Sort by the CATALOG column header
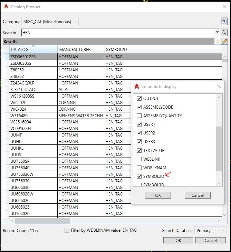231x252 pixels. (x=33, y=50)
